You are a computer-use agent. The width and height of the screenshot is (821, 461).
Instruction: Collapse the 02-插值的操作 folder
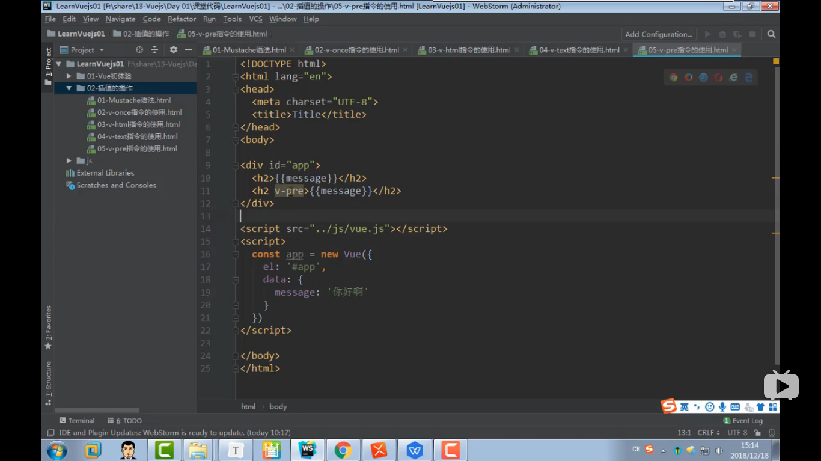click(69, 88)
